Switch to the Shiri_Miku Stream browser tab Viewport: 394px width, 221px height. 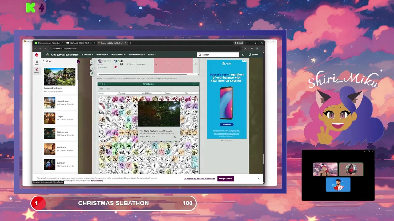click(48, 43)
